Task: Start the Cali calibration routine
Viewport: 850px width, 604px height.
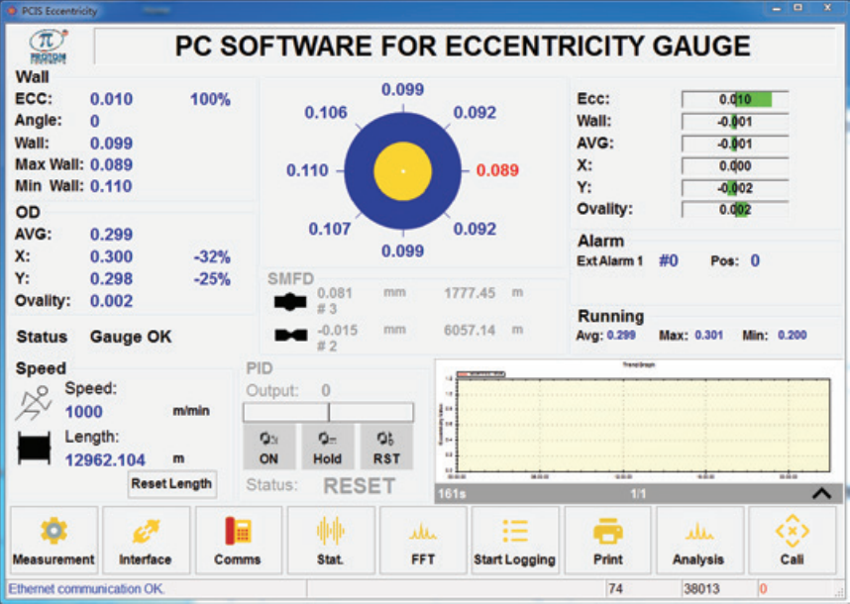Action: point(792,540)
